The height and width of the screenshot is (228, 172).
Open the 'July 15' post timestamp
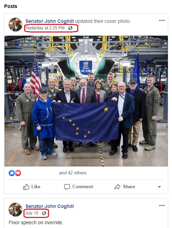tap(32, 213)
